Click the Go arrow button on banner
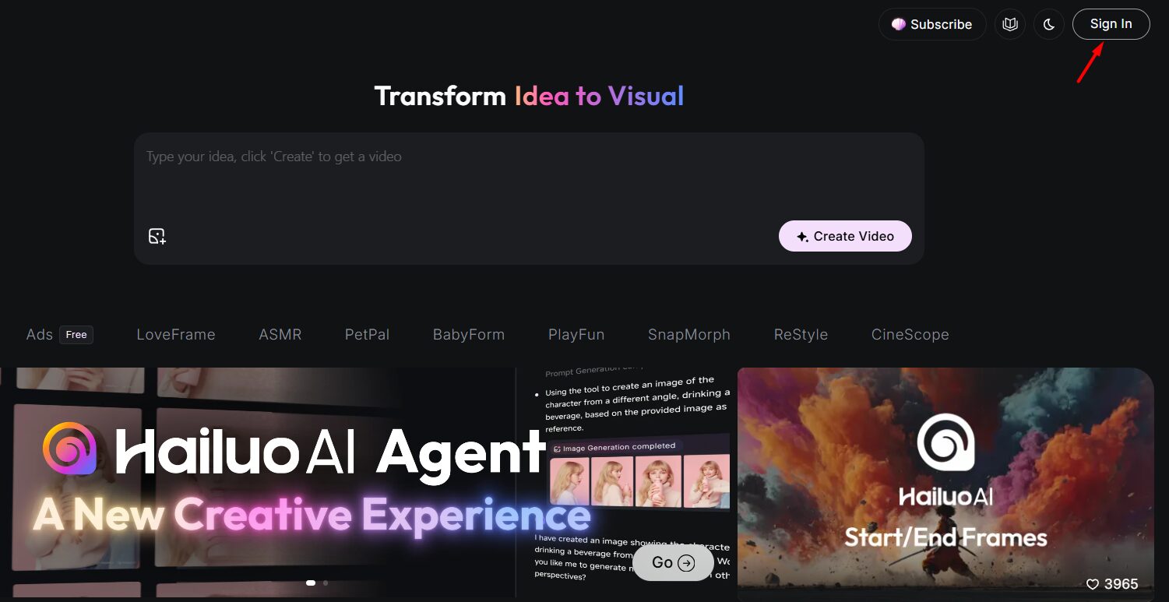Image resolution: width=1169 pixels, height=602 pixels. pos(673,563)
